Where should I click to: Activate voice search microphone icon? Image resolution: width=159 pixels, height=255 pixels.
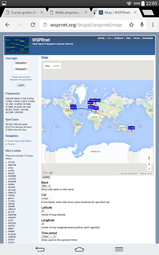tap(142, 25)
